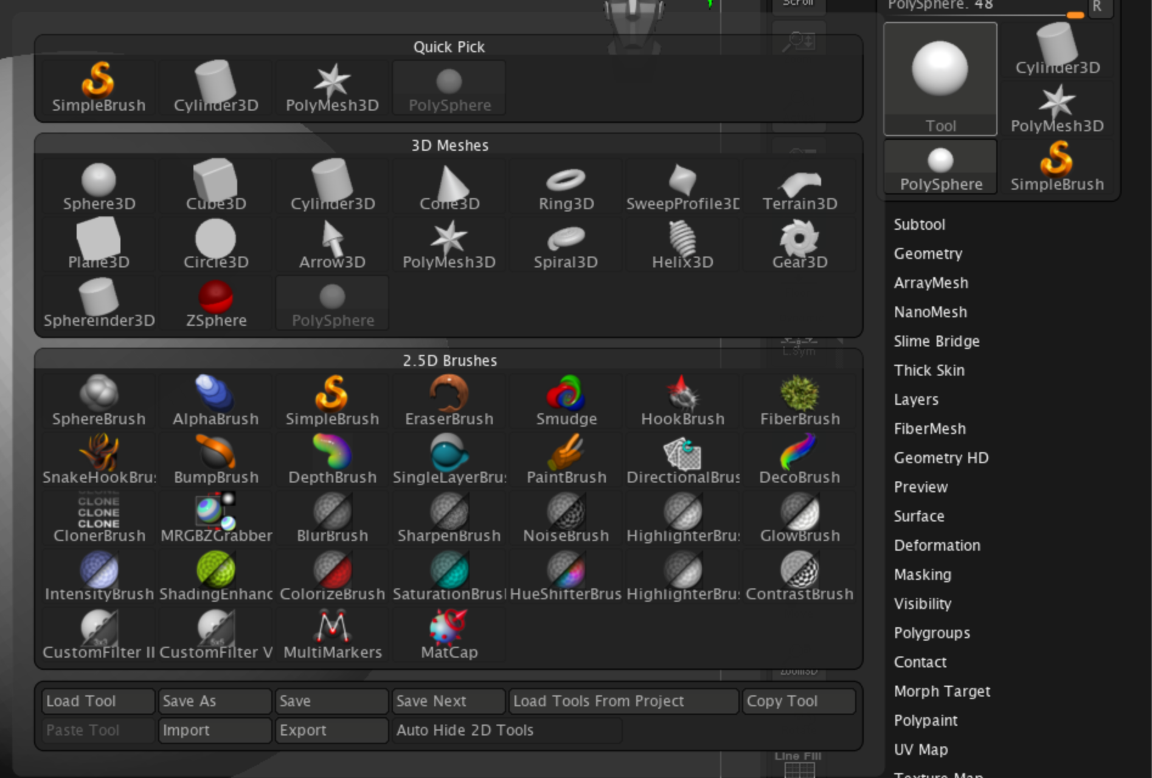The image size is (1152, 778).
Task: Select Sphere3D in 3D Meshes
Action: pos(99,186)
